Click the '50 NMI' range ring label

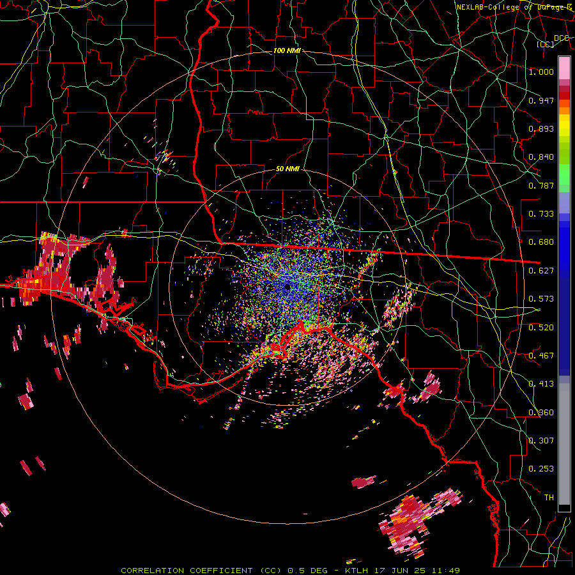point(287,169)
